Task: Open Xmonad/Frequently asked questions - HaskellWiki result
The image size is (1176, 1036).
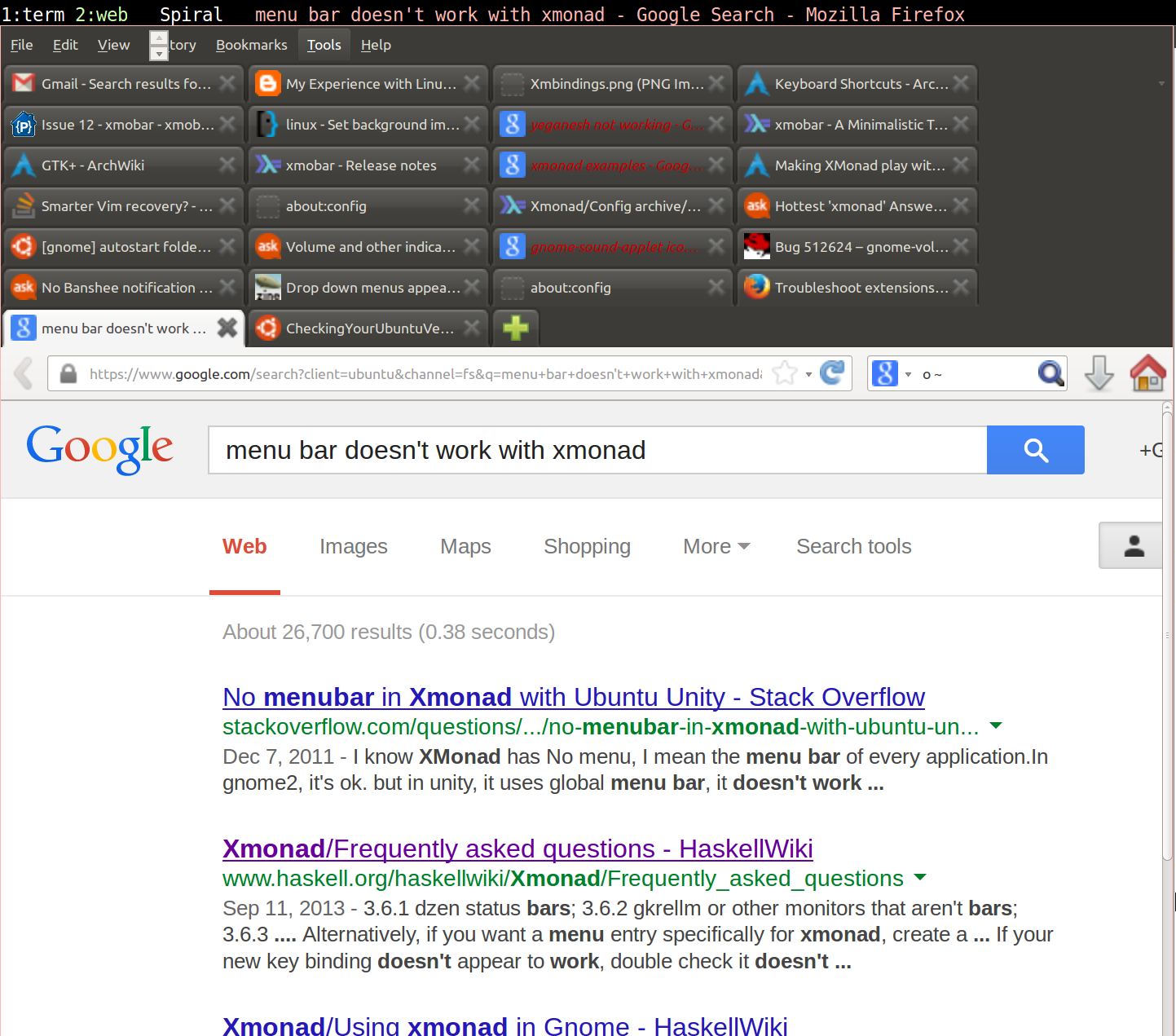Action: 518,849
